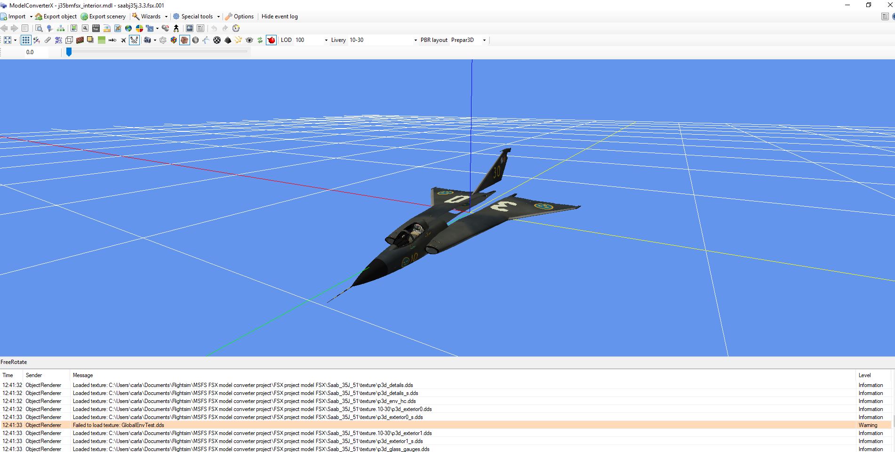Click the brick wall icon
This screenshot has height=452, width=895.
click(x=80, y=40)
